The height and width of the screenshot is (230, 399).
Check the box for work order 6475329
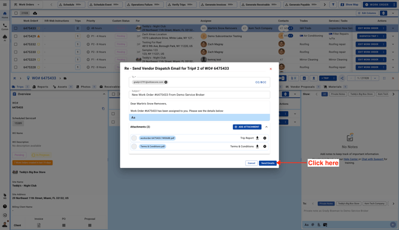[x=15, y=60]
